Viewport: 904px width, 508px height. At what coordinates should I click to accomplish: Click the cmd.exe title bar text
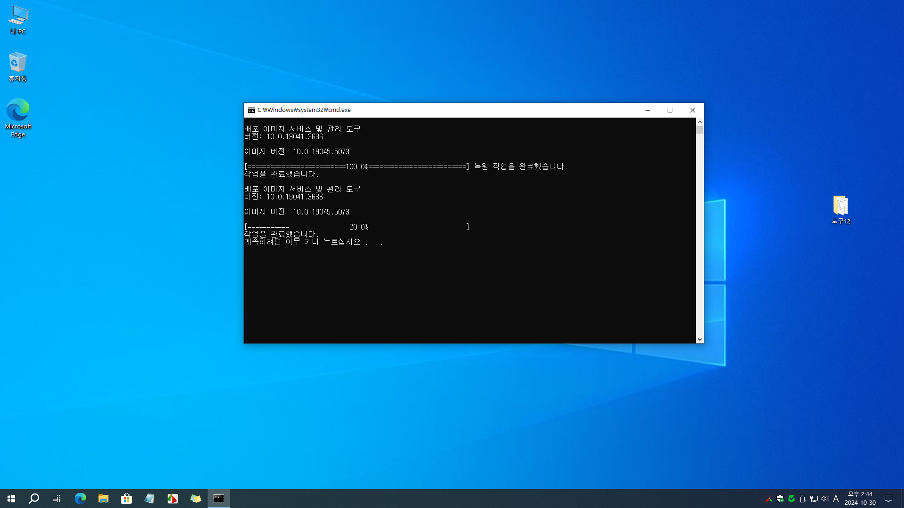304,110
